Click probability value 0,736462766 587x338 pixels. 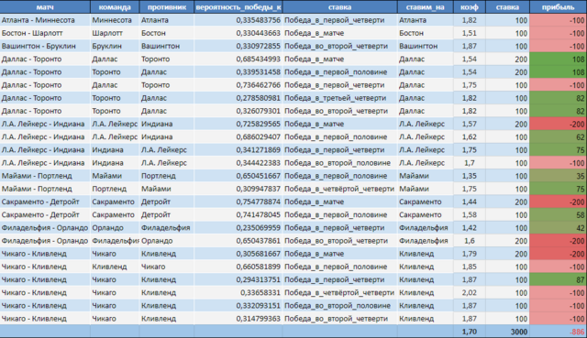(238, 85)
